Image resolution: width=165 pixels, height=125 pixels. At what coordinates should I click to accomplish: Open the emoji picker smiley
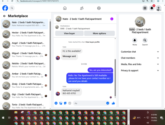tap(108, 103)
